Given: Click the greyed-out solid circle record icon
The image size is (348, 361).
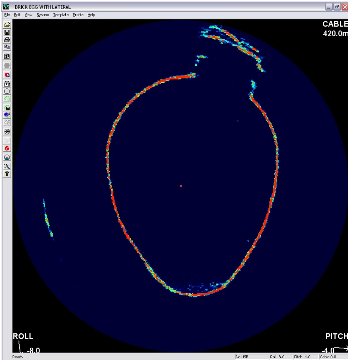Looking at the screenshot, I should (x=7, y=66).
